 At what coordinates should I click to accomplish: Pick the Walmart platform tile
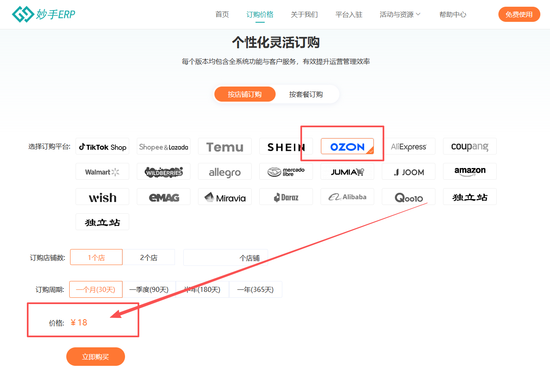coord(102,172)
